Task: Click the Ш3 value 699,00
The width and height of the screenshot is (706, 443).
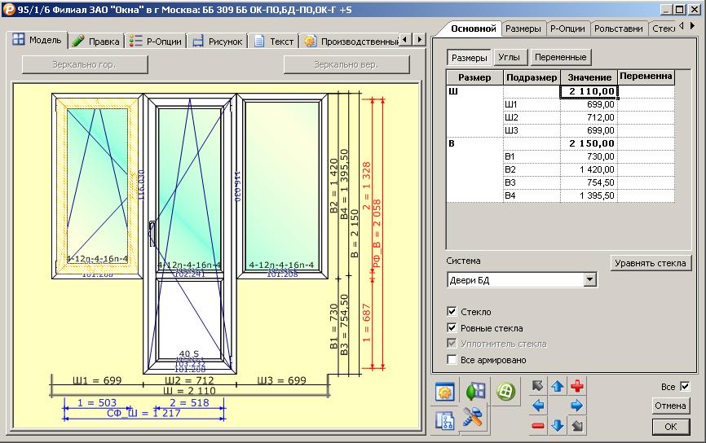Action: click(x=589, y=130)
